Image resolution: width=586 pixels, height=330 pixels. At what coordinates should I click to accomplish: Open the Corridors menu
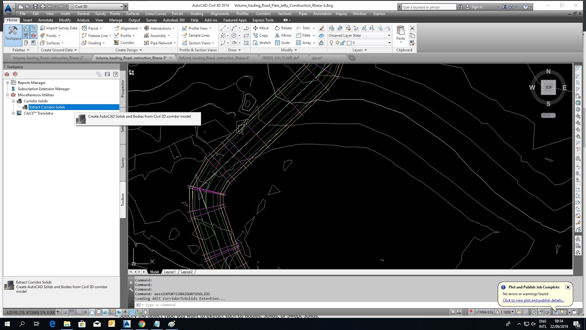(263, 14)
